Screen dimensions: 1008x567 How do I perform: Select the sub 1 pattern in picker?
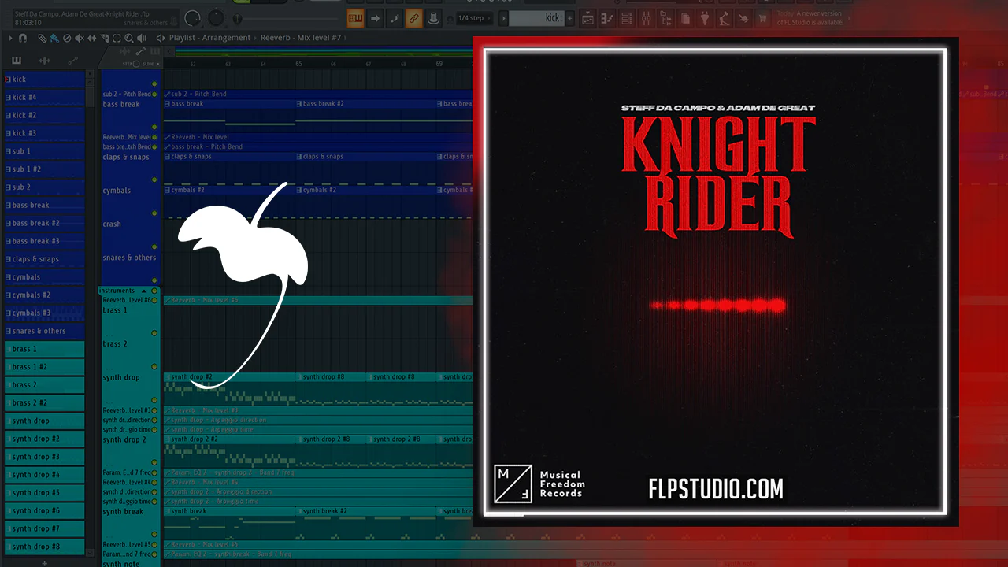click(44, 151)
